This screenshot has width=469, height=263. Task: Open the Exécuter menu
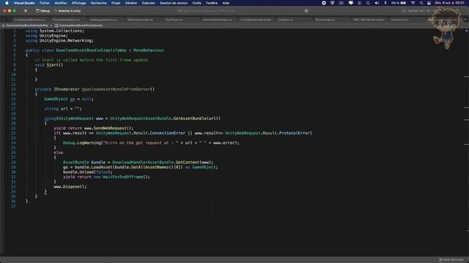(148, 3)
